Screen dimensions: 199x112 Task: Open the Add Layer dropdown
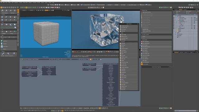(191, 13)
